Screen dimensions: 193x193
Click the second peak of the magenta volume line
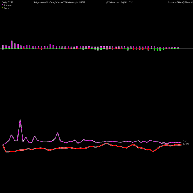pyautogui.click(x=58, y=133)
